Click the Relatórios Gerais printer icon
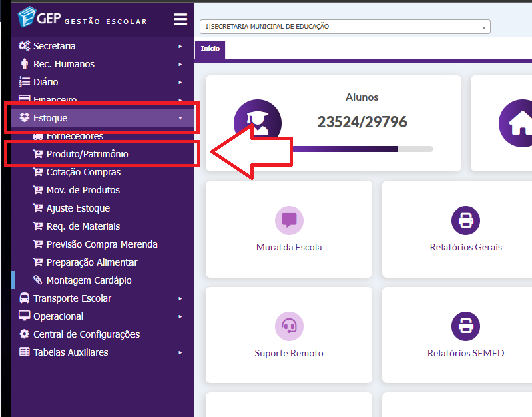This screenshot has height=417, width=532. click(x=465, y=220)
